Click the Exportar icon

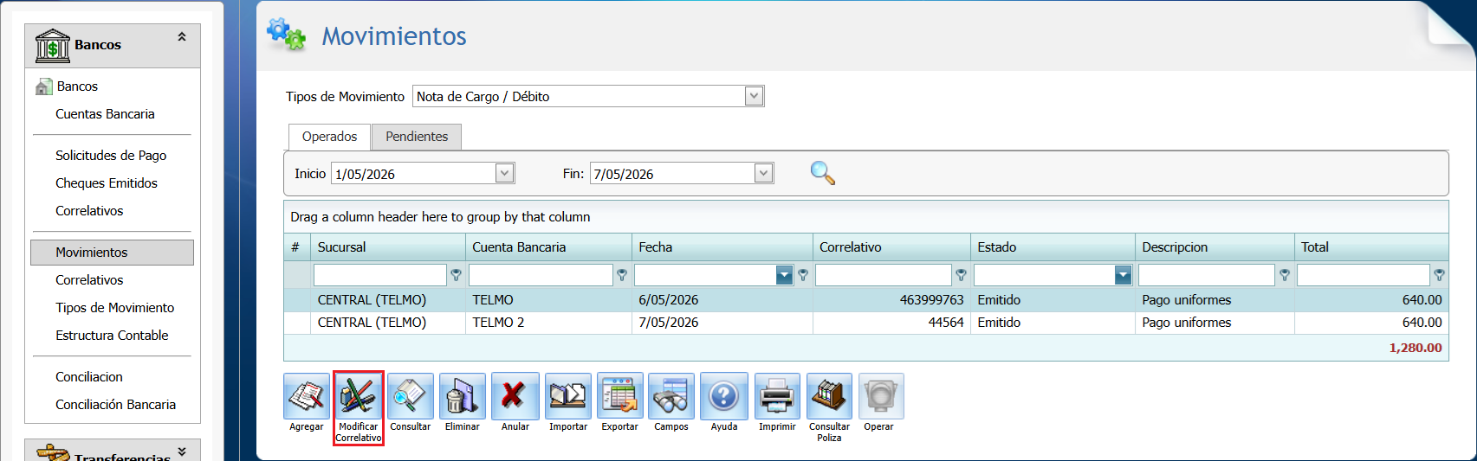[x=620, y=396]
